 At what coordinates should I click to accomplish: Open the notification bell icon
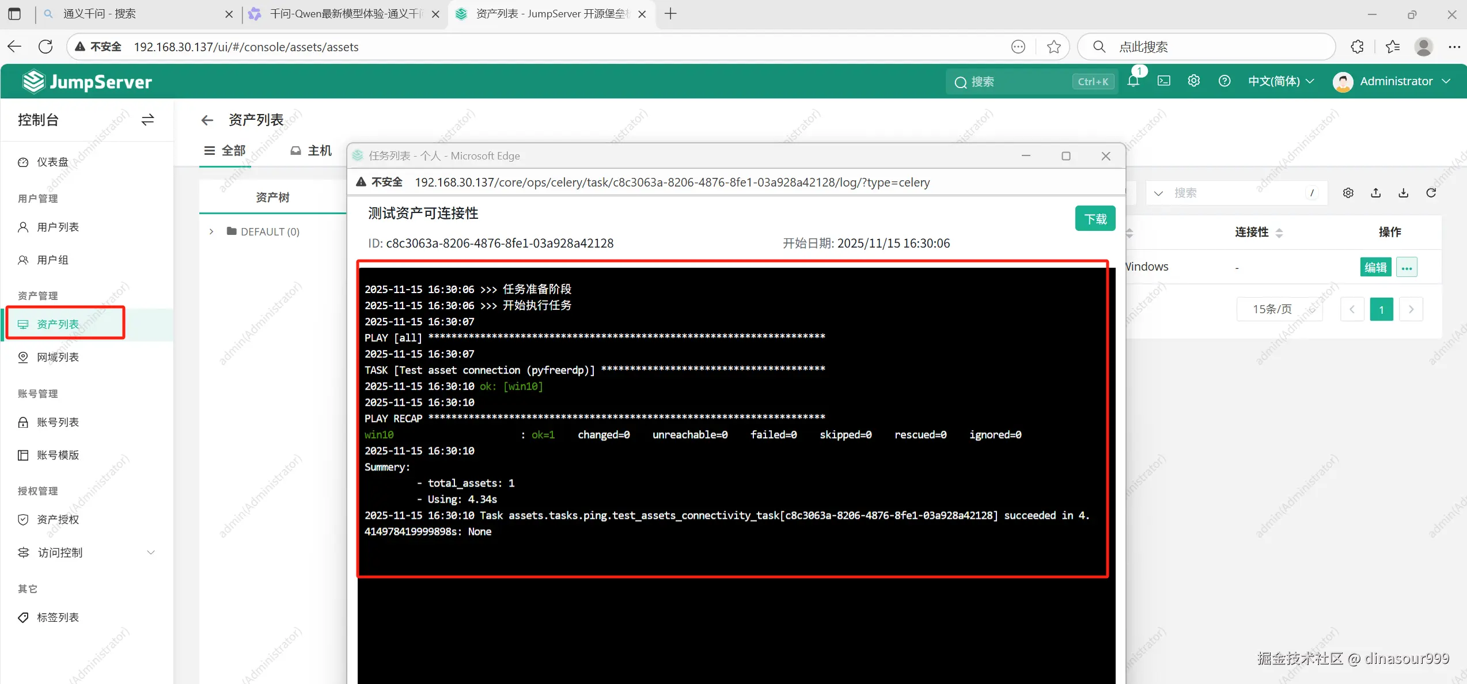(x=1133, y=81)
